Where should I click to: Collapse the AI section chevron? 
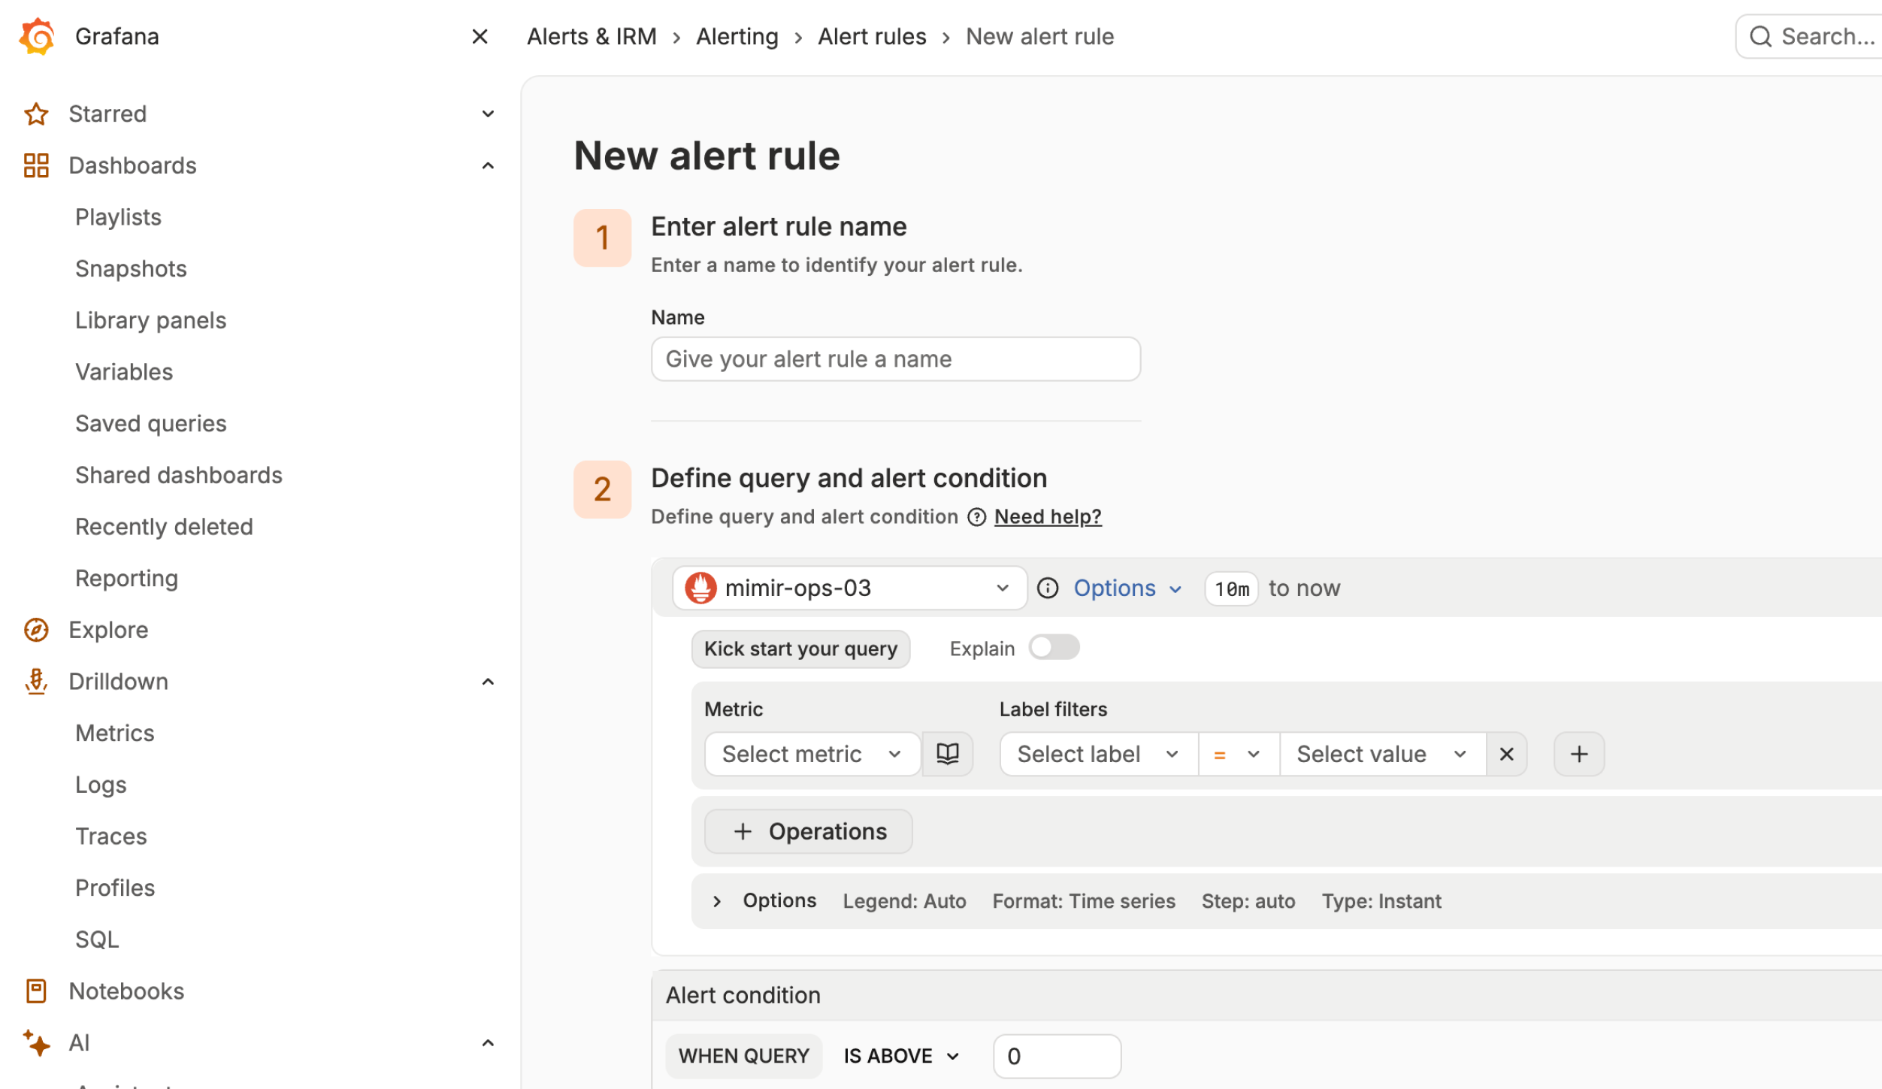point(488,1042)
